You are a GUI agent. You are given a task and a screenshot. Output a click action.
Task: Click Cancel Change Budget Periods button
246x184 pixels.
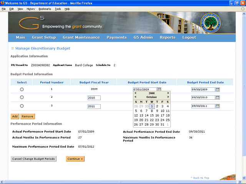coord(34,159)
